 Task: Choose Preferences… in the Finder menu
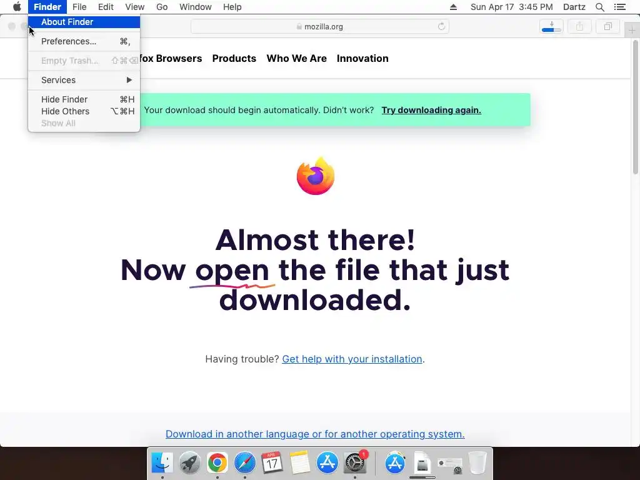click(84, 41)
